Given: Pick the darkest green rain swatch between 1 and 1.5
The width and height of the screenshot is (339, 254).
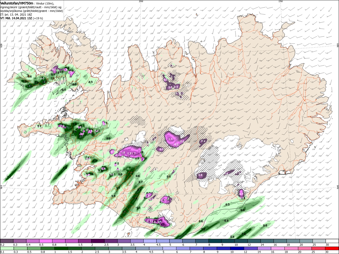Looking at the screenshot, I should pos(61,248).
